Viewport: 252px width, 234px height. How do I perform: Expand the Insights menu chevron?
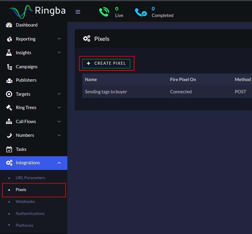pyautogui.click(x=59, y=52)
